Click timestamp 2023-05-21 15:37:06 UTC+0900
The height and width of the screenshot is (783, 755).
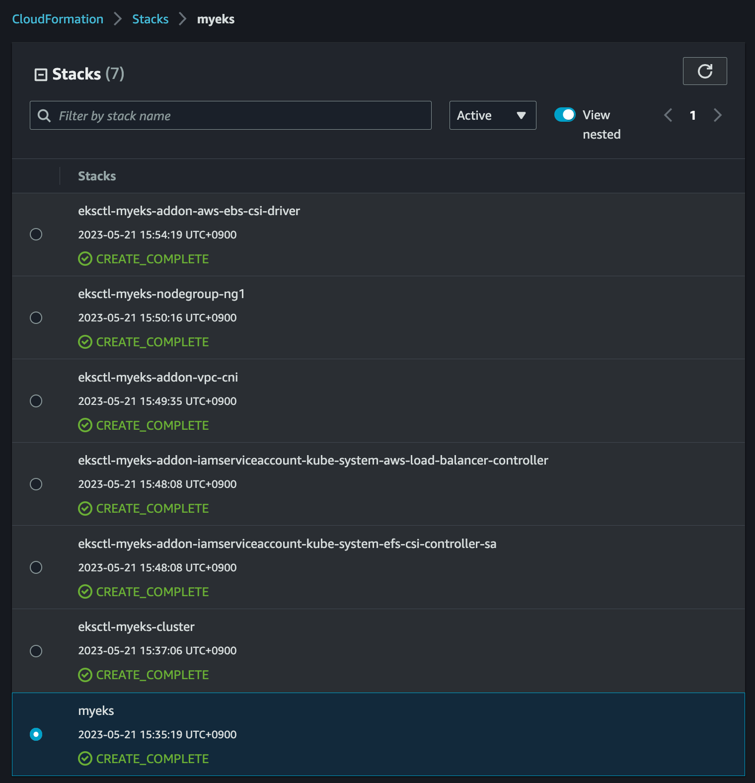click(x=157, y=650)
